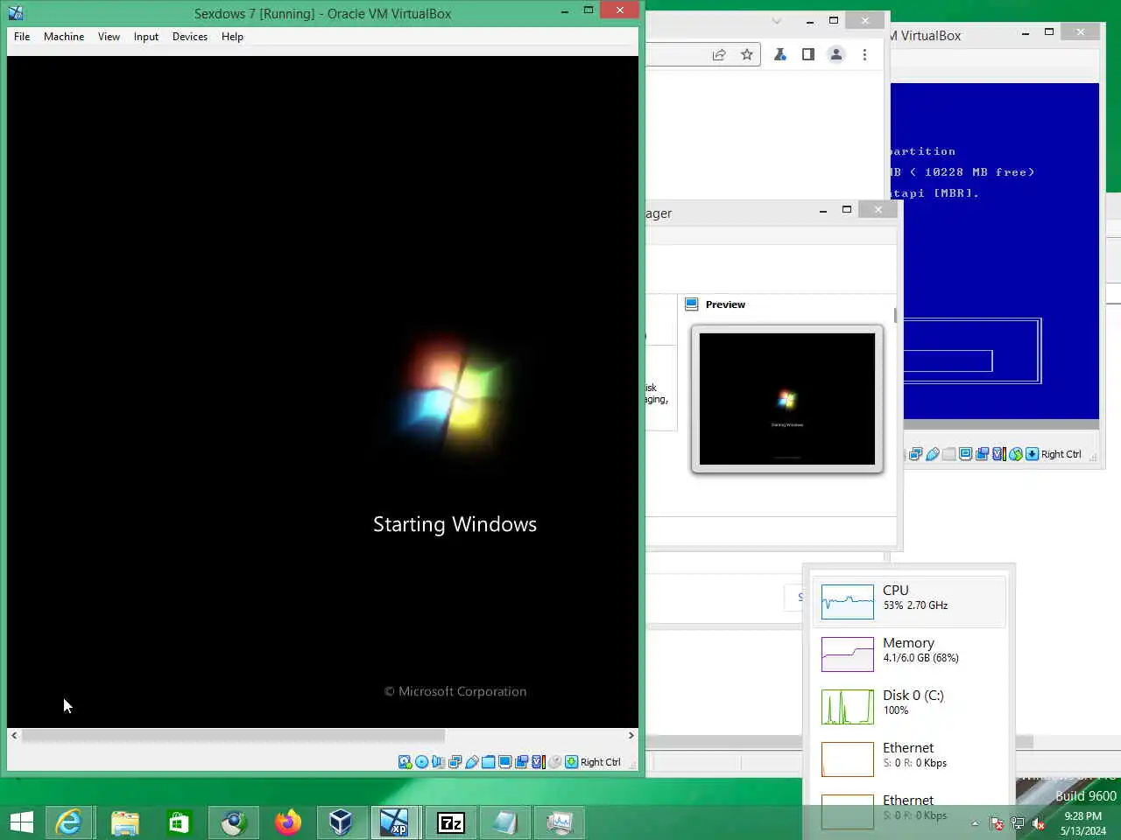Click the horizontal scrollbar thumb in Sexdows 7 window
Screen dimensions: 1121x840
[233, 736]
